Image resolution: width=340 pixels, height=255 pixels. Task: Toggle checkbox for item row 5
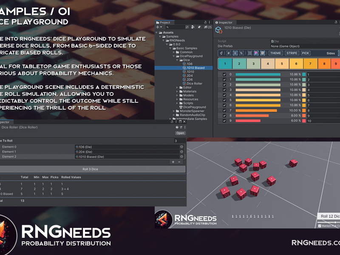point(224,100)
